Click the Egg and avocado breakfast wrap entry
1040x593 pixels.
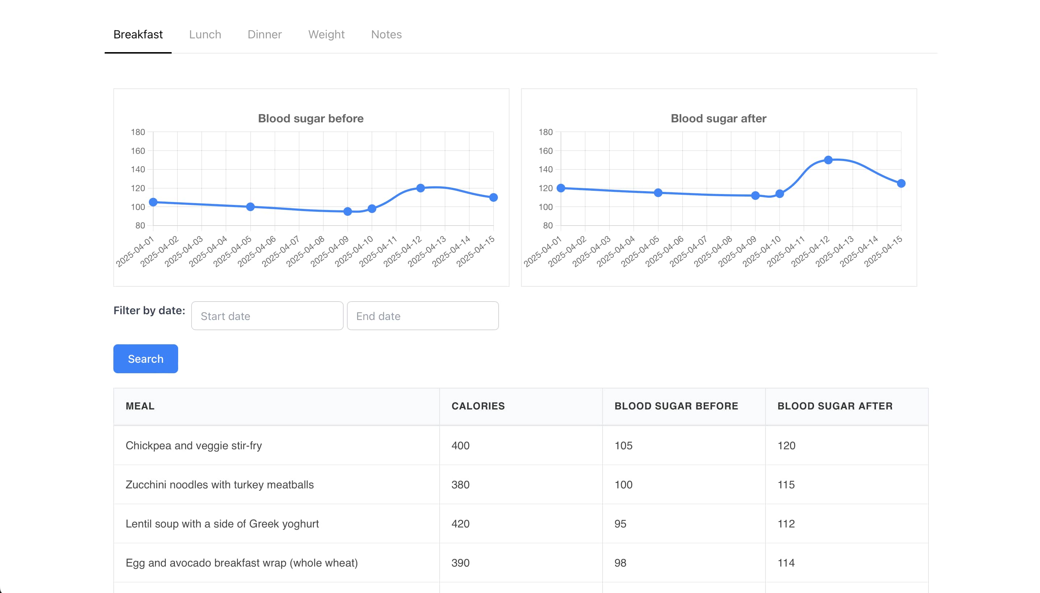242,563
